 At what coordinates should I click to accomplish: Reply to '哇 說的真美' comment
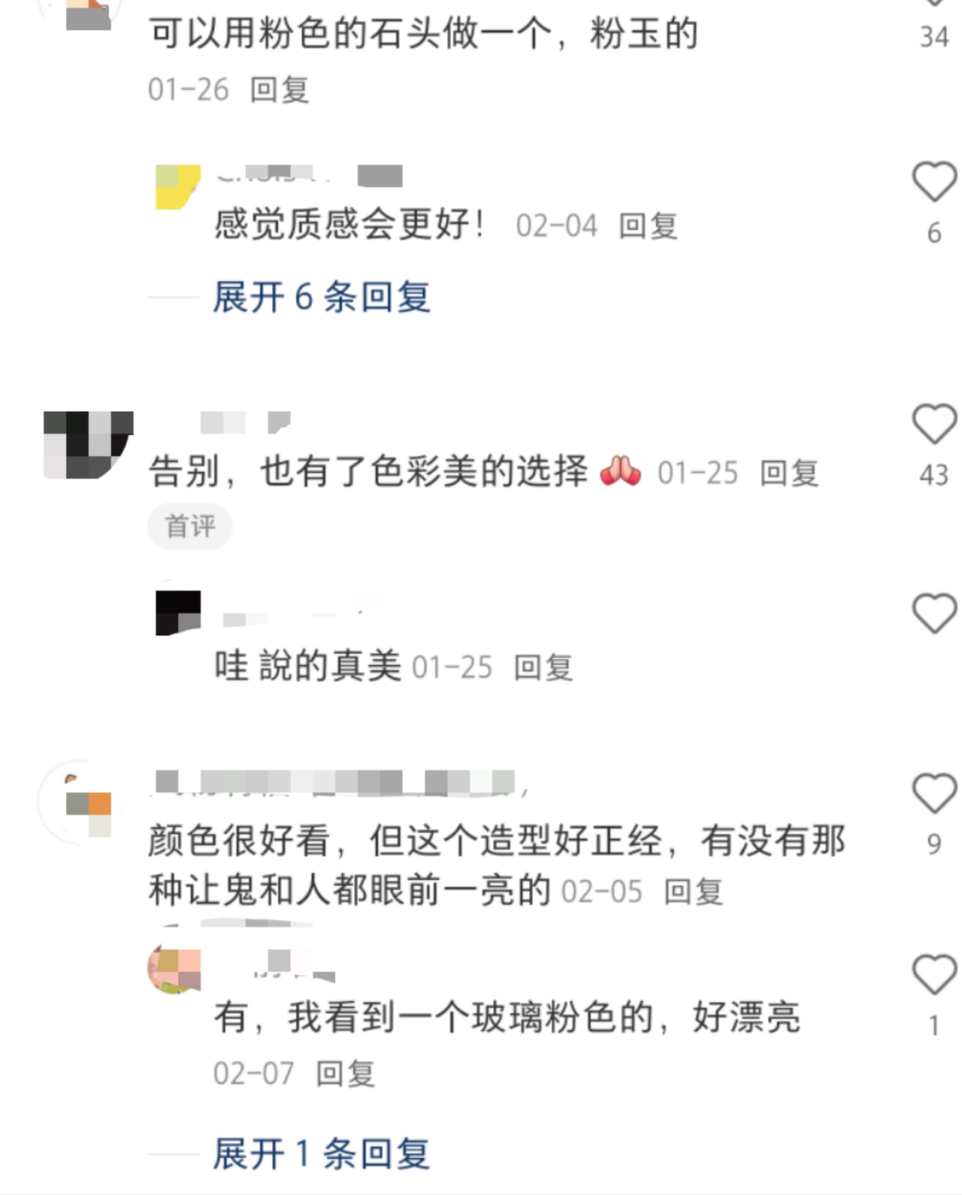click(543, 667)
